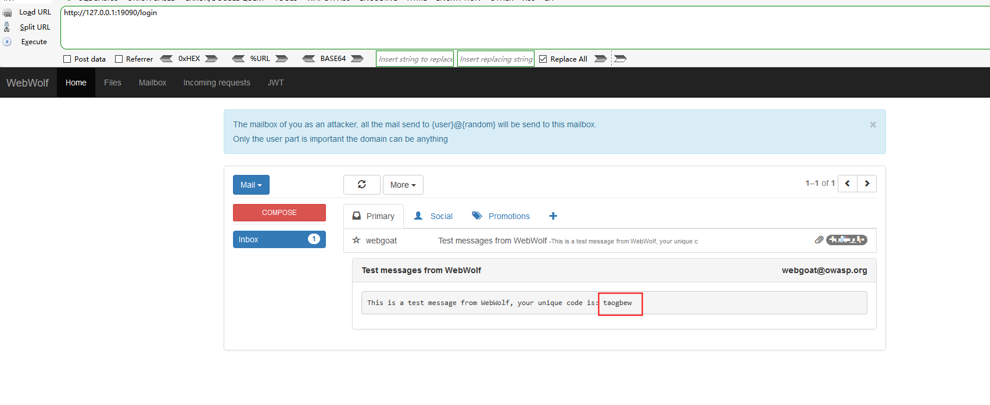990x405 pixels.
Task: Click the 0xHEX label
Action: [x=189, y=59]
